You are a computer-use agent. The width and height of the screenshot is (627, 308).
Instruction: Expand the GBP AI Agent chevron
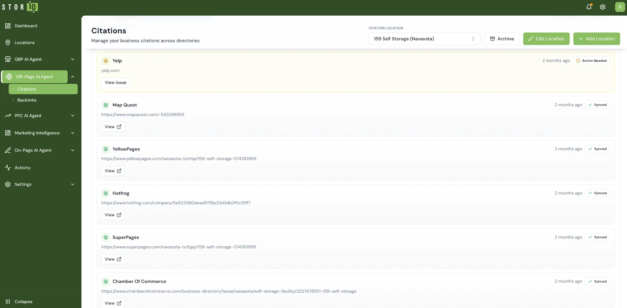click(x=73, y=59)
